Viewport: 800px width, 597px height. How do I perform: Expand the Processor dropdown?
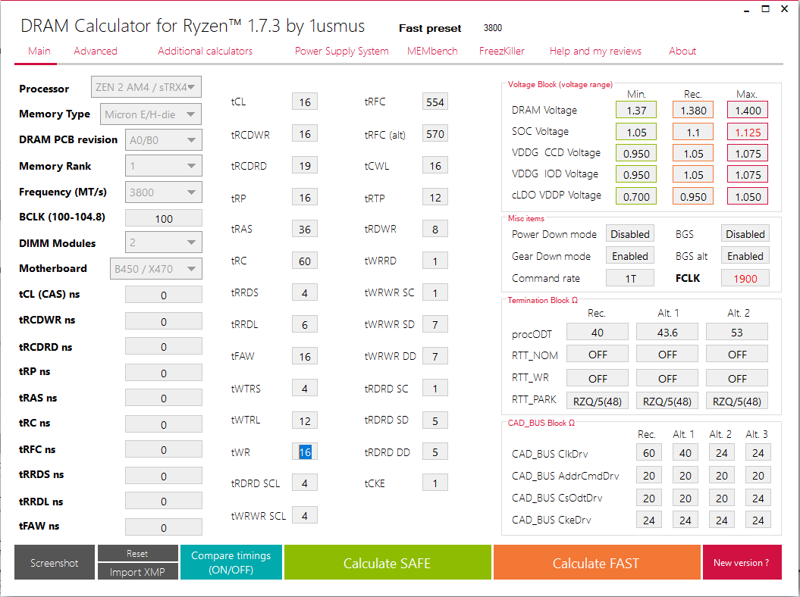146,86
